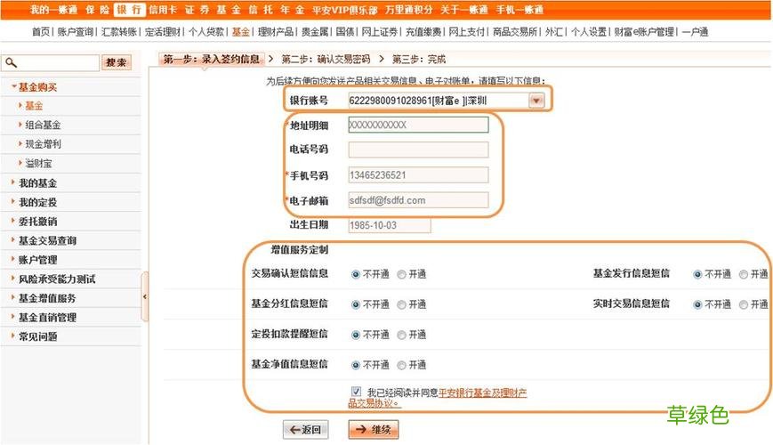Click the 地址明细 address field
Viewport: 773px width, 445px height.
418,125
